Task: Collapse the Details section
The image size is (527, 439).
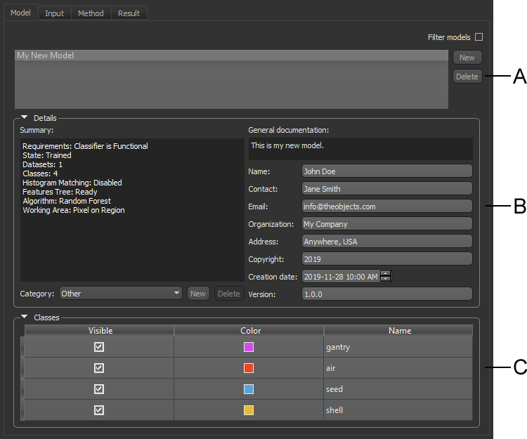Action: point(25,118)
